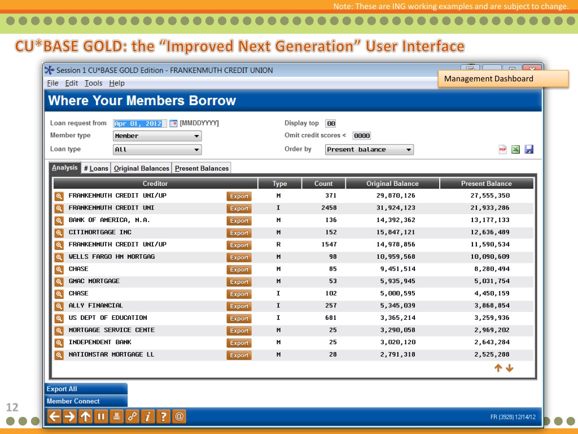Click Export for first CHASE type M row
578x434 pixels.
(239, 270)
